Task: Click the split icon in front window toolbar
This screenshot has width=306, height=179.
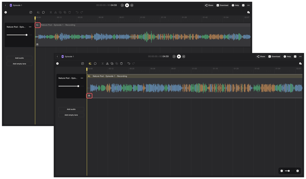Action: coord(103,63)
